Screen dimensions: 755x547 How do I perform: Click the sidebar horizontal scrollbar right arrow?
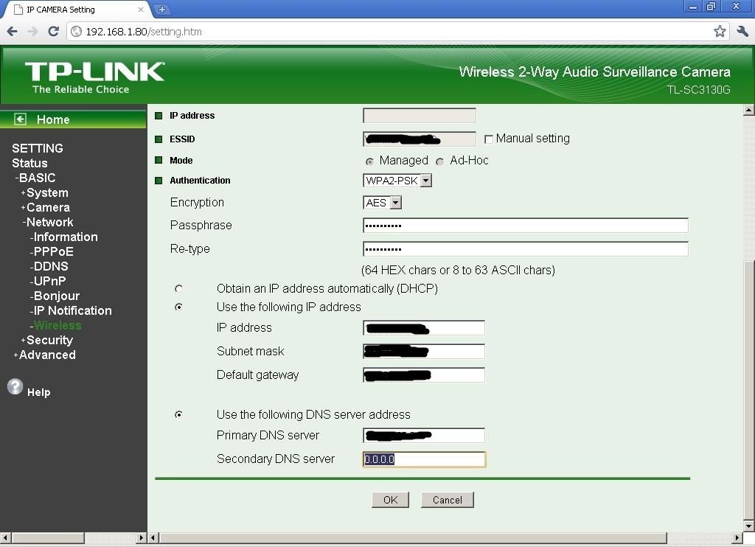pos(142,537)
